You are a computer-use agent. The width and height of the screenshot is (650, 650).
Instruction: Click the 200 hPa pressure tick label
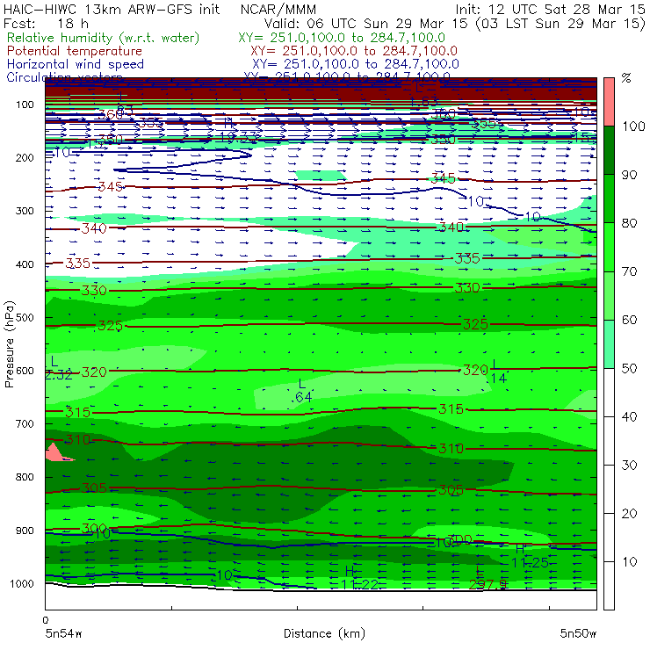[25, 157]
